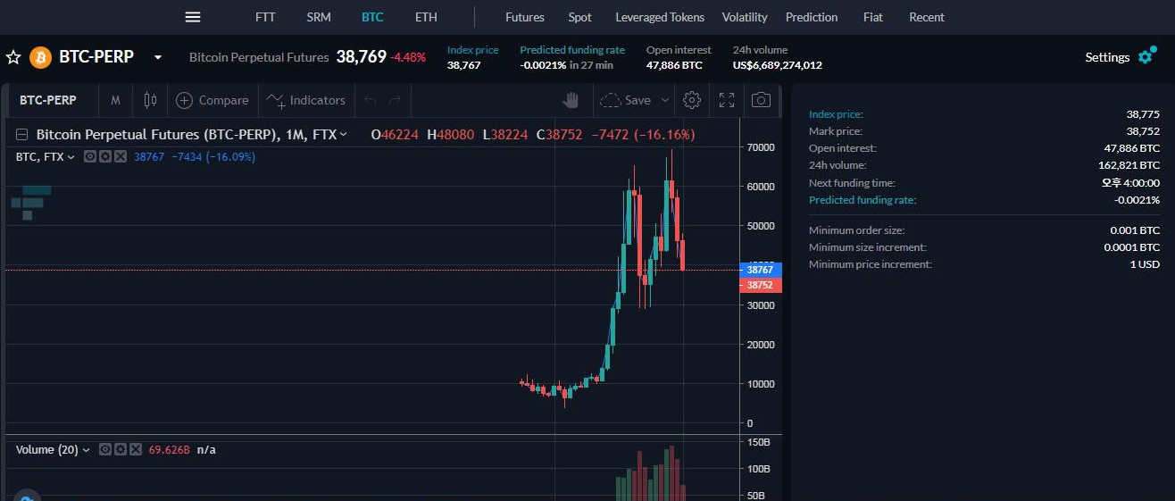Open the Futures menu
Image resolution: width=1175 pixels, height=501 pixels.
524,17
